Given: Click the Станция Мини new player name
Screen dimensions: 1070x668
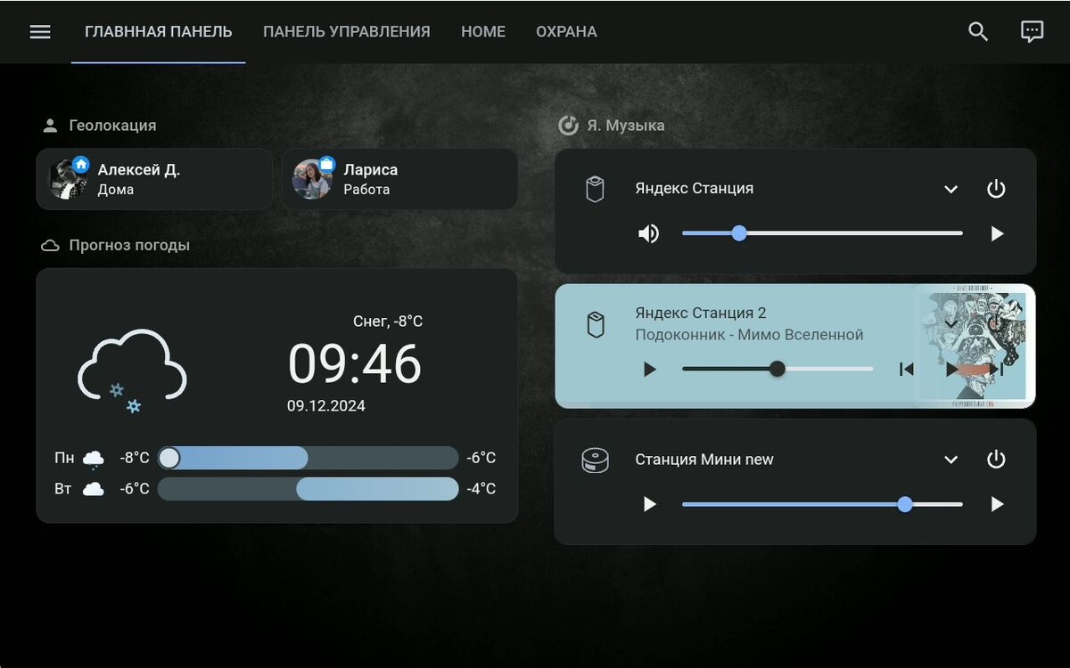Looking at the screenshot, I should pyautogui.click(x=704, y=460).
